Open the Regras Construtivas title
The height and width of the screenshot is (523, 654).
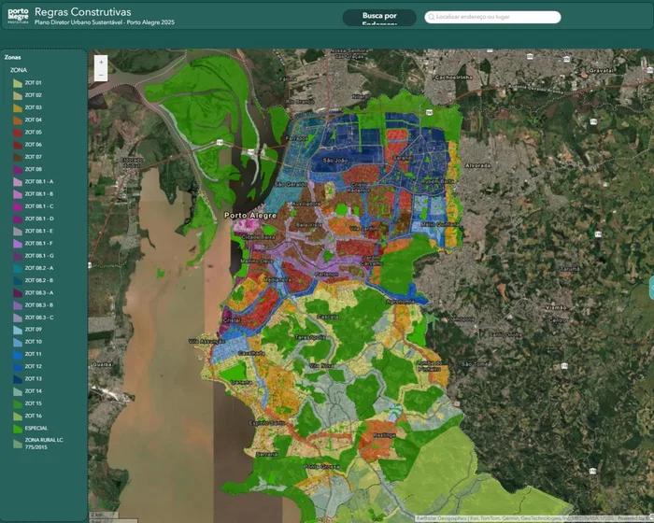pos(82,12)
